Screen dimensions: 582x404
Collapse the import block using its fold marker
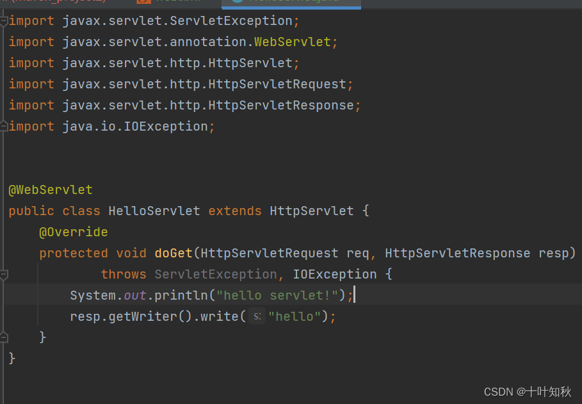(x=4, y=21)
